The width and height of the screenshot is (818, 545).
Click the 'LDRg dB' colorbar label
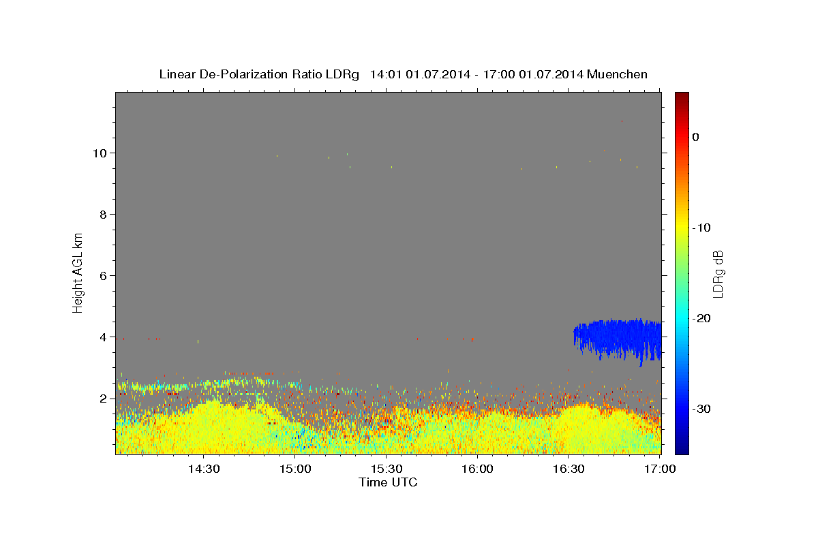[x=718, y=273]
